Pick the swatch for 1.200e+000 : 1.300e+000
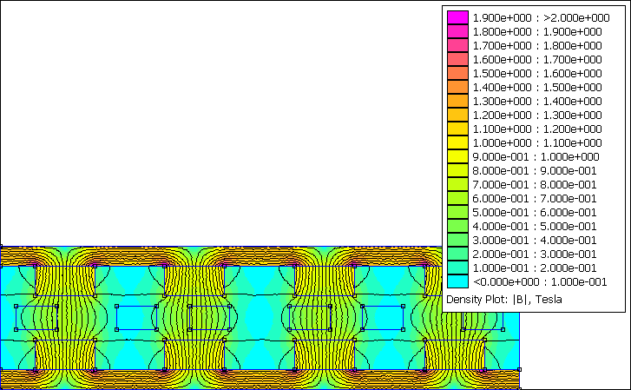Screen dimensions: 631x390 [x=457, y=115]
